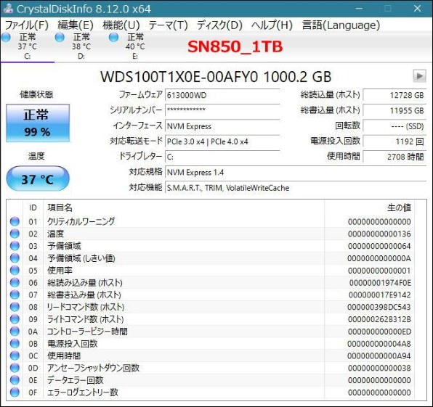
Task: Click status orb for attribute 07 host writes
Action: [15, 295]
